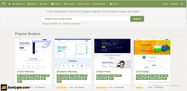Click the broker name search field
This screenshot has height=91, width=187.
86,19
